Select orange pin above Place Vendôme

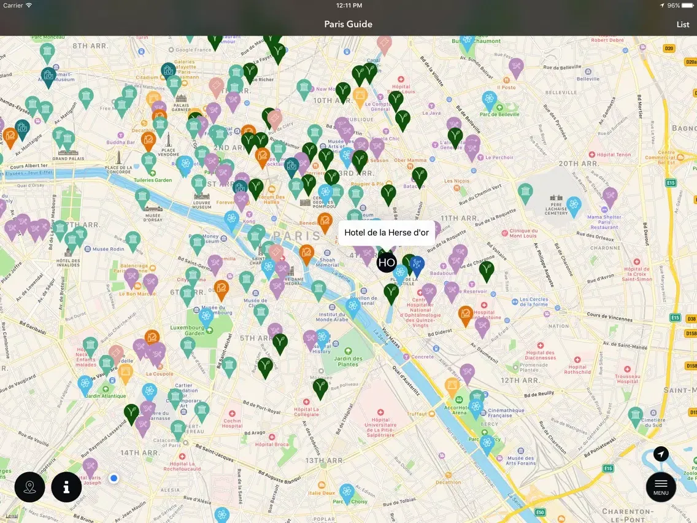[x=148, y=140]
